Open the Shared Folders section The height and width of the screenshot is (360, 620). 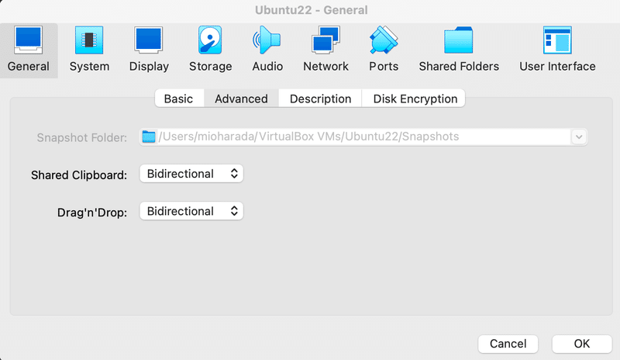[x=459, y=50]
